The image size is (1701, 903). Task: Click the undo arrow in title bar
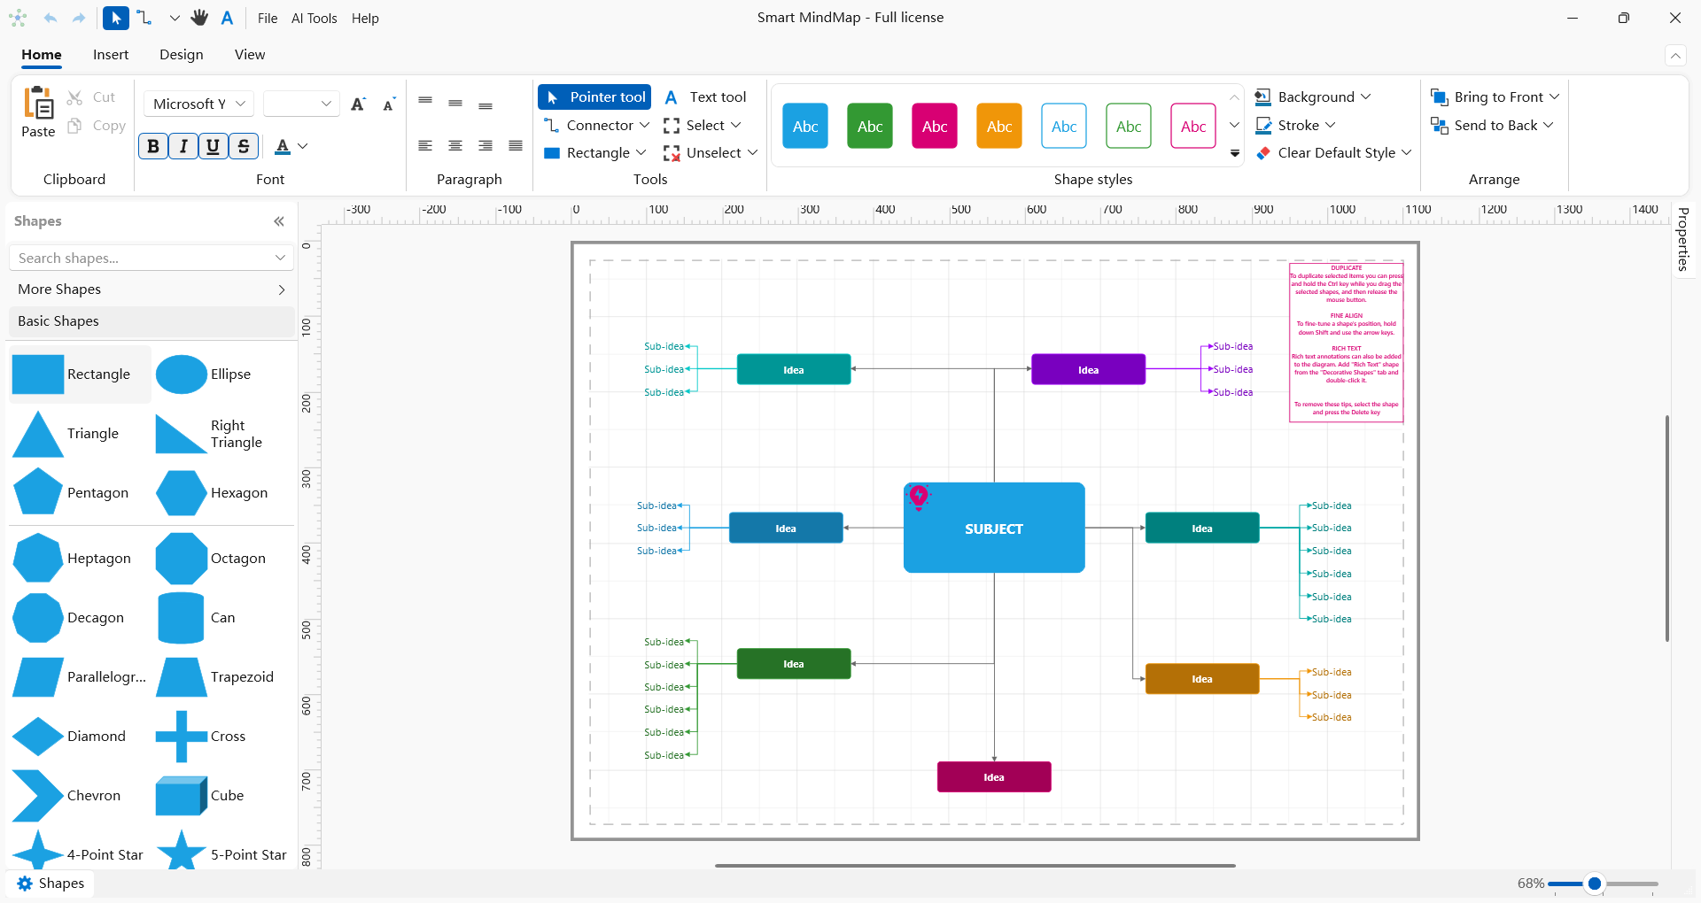click(x=50, y=18)
